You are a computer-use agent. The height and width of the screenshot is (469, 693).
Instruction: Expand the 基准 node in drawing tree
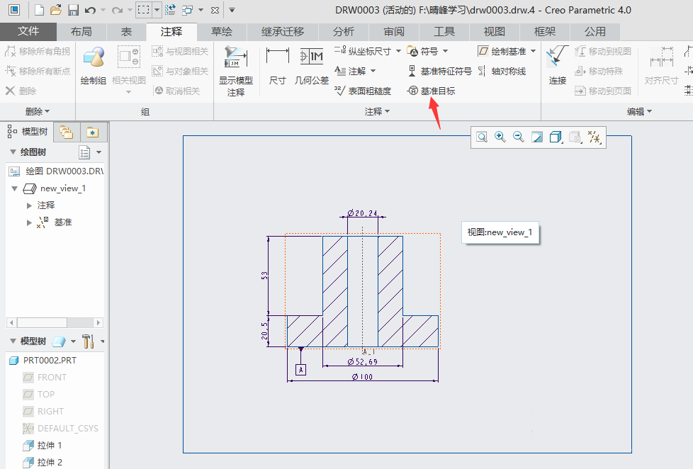[x=29, y=222]
